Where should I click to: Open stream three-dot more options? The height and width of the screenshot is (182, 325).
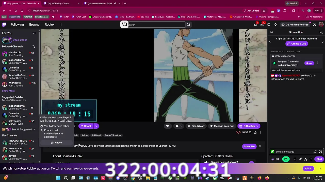[x=261, y=132]
